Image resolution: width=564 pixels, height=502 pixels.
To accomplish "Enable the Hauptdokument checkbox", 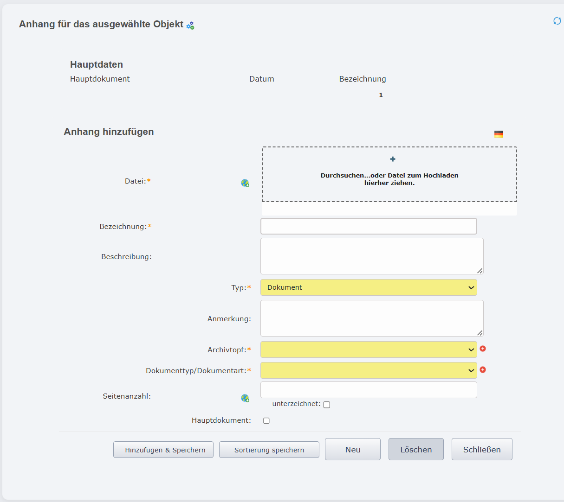I will coord(266,421).
